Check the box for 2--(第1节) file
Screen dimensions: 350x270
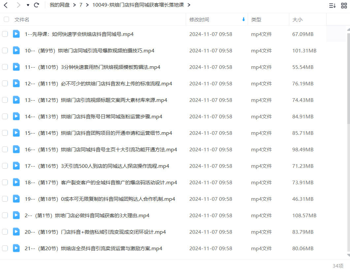pos(5,215)
